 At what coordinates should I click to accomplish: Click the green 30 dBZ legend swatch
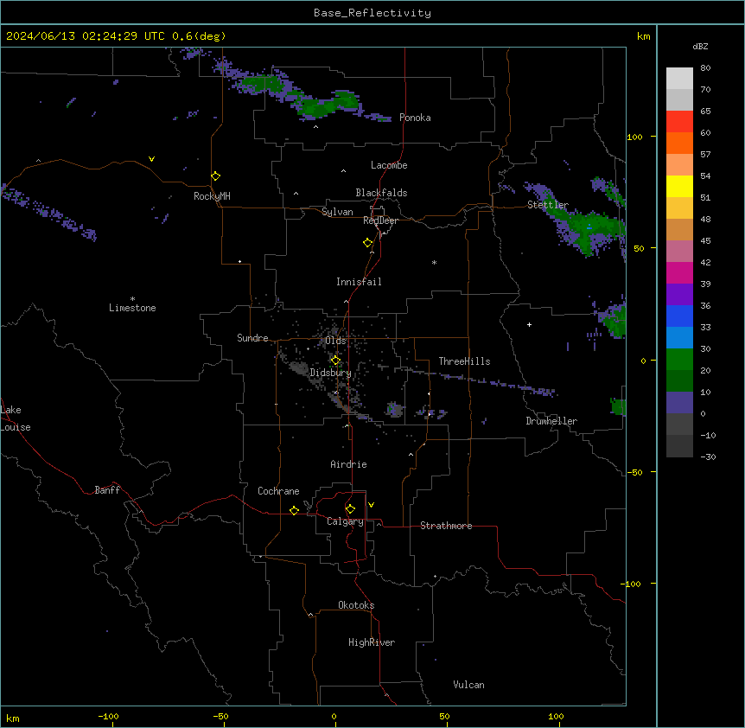679,360
